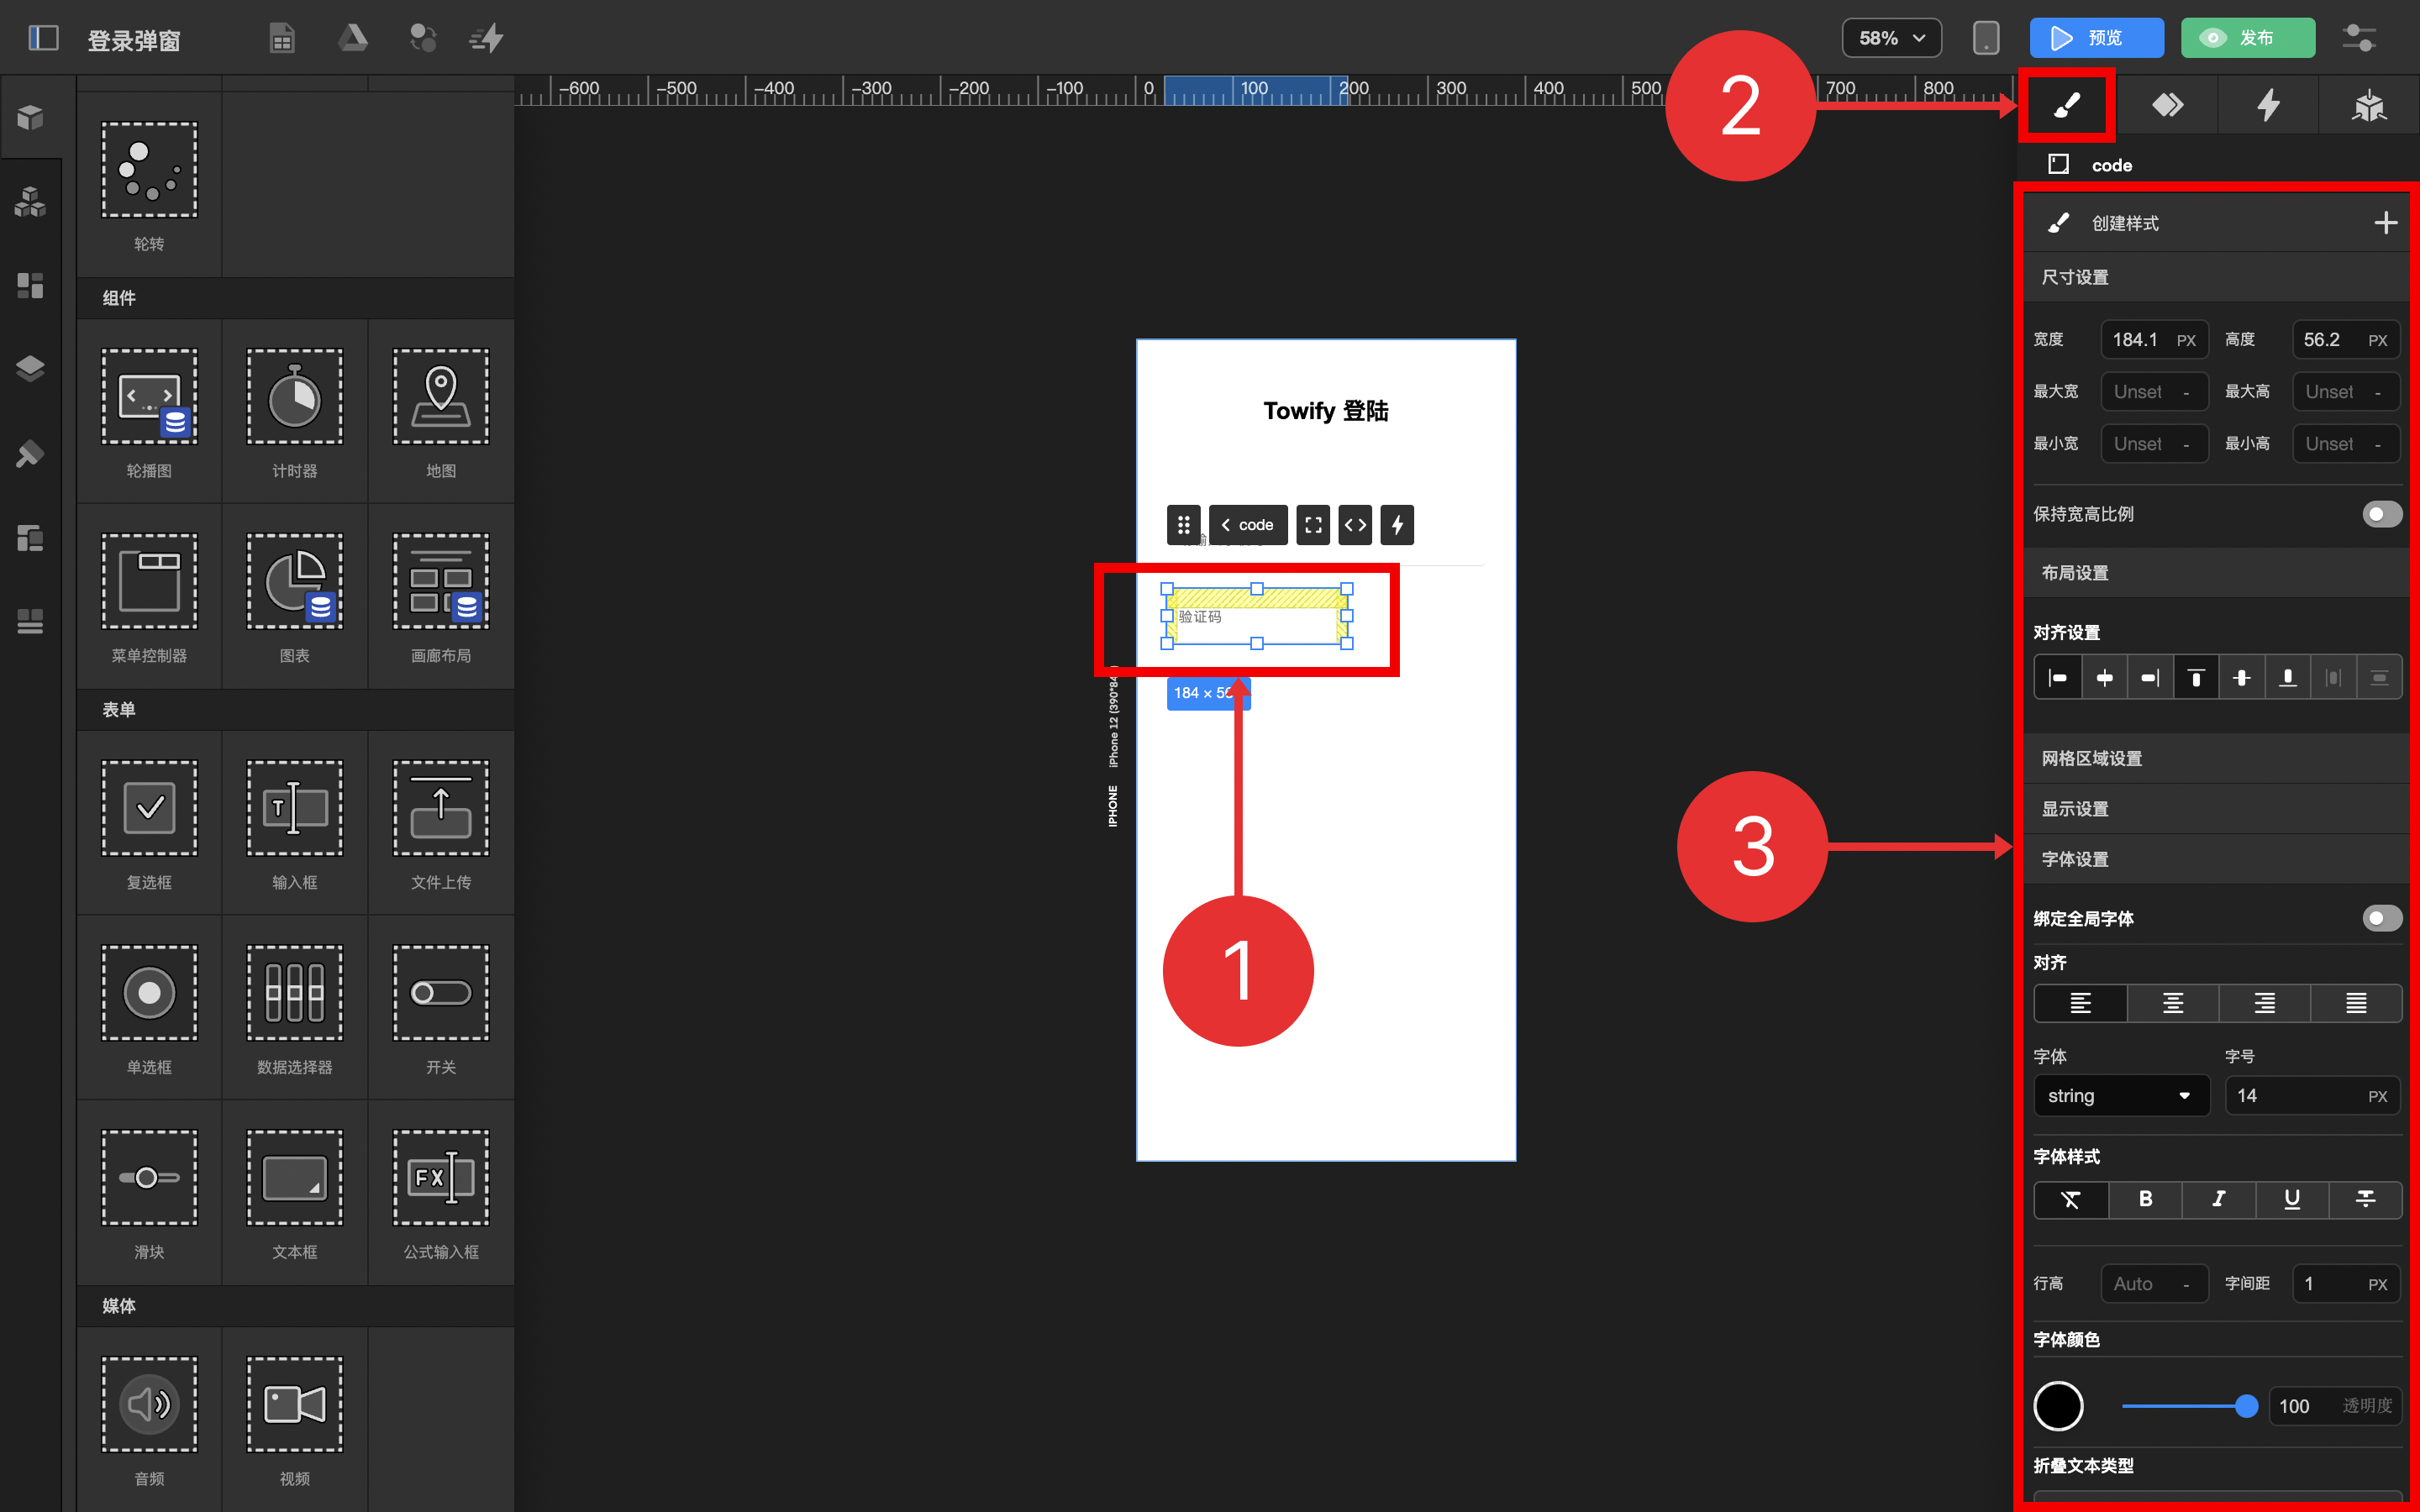Click the brush style tab icon
Image resolution: width=2420 pixels, height=1512 pixels.
tap(2066, 105)
